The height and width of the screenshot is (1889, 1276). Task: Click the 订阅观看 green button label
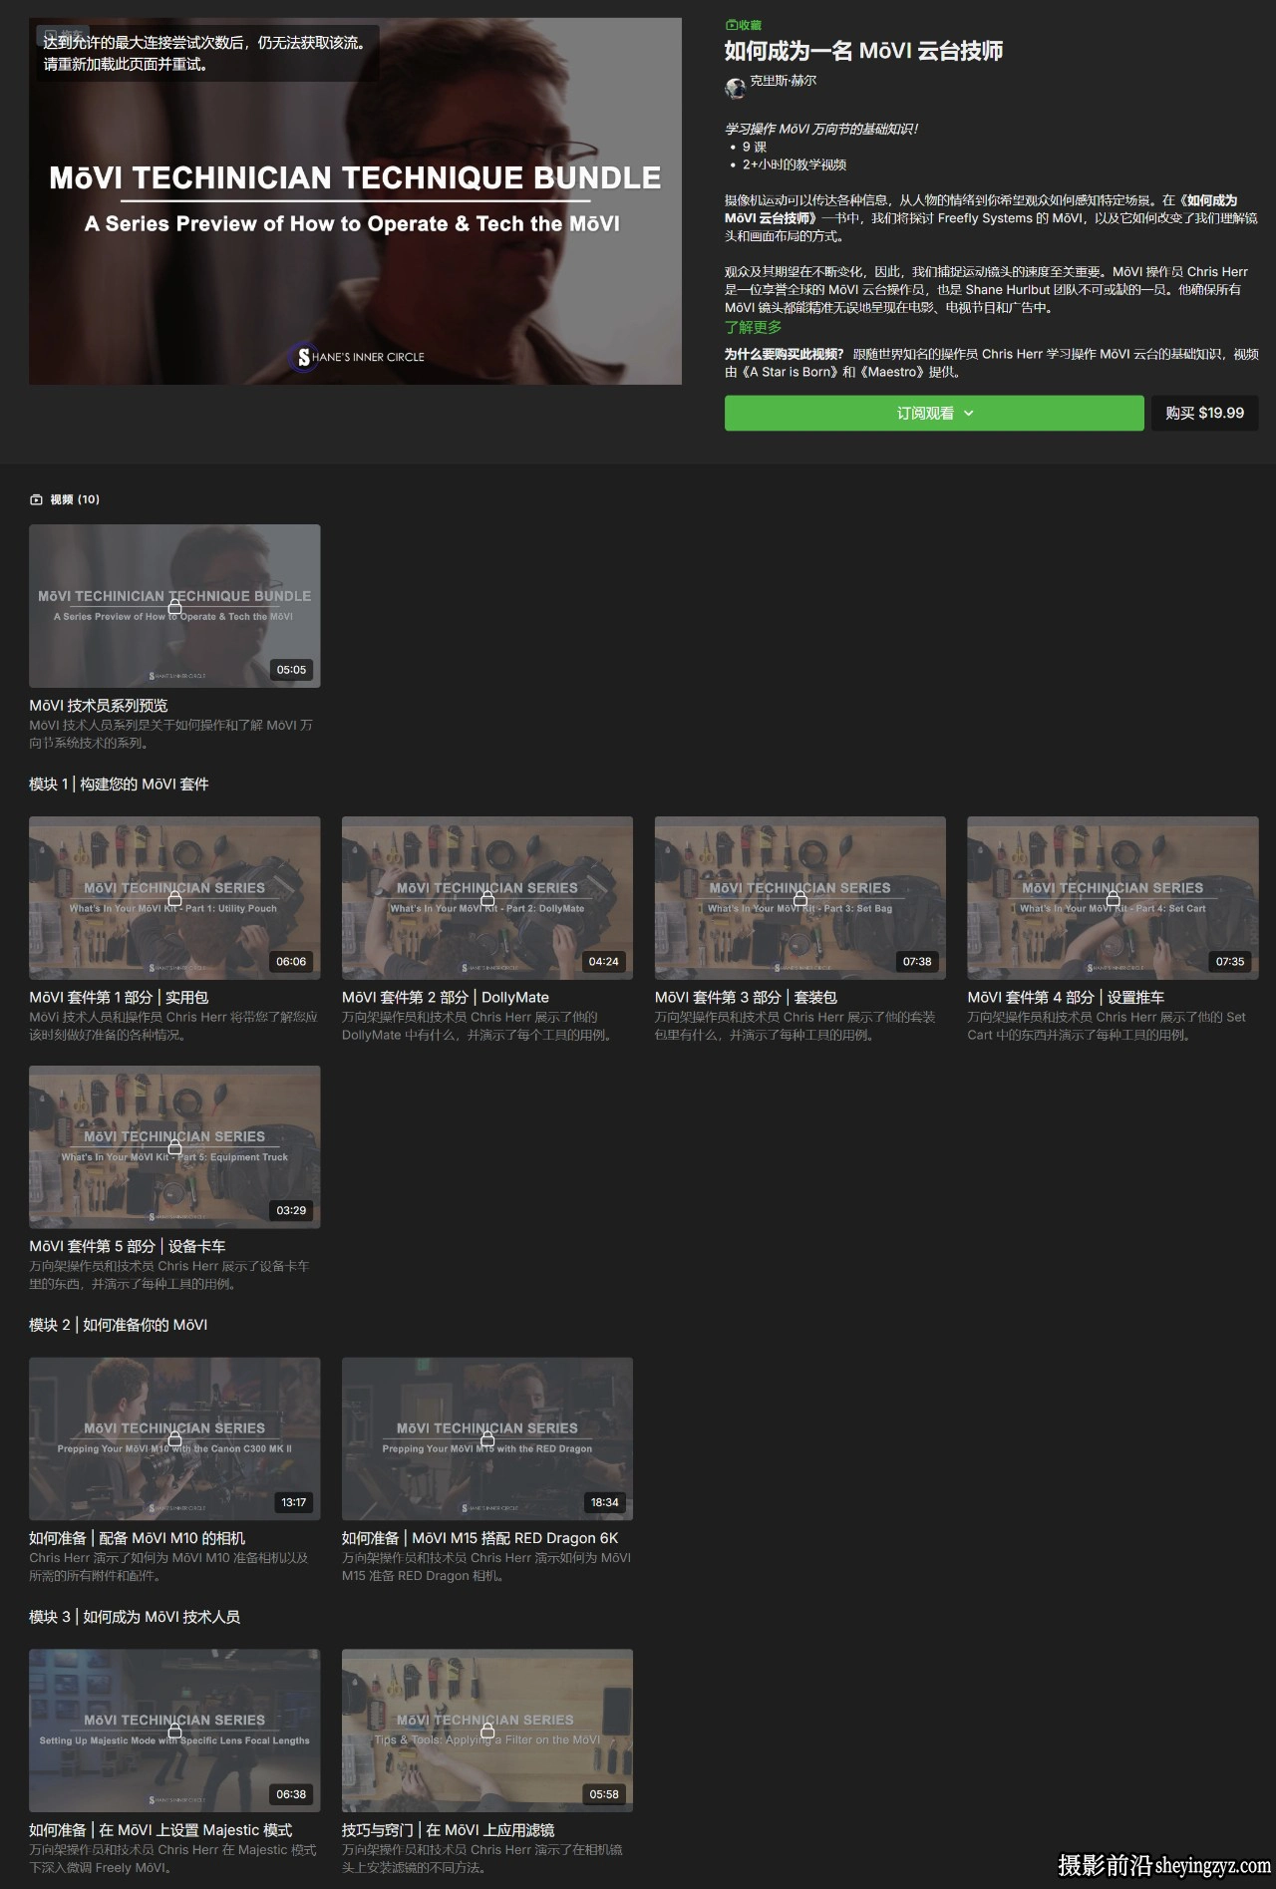925,414
